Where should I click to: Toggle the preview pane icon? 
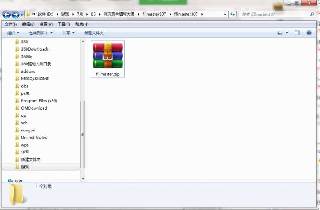[x=297, y=33]
